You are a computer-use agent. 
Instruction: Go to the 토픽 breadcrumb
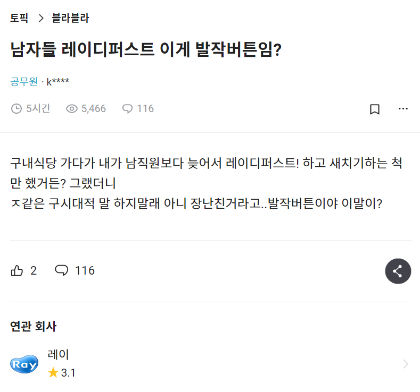[x=19, y=19]
